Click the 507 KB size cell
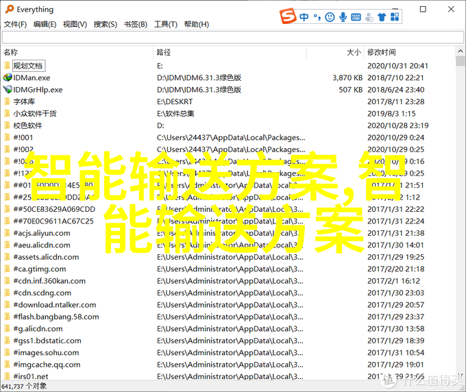 coord(351,90)
